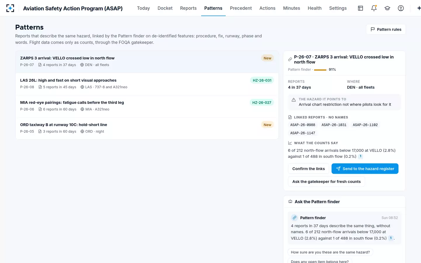The height and width of the screenshot is (263, 421).
Task: Click Confirm the links
Action: click(x=308, y=169)
